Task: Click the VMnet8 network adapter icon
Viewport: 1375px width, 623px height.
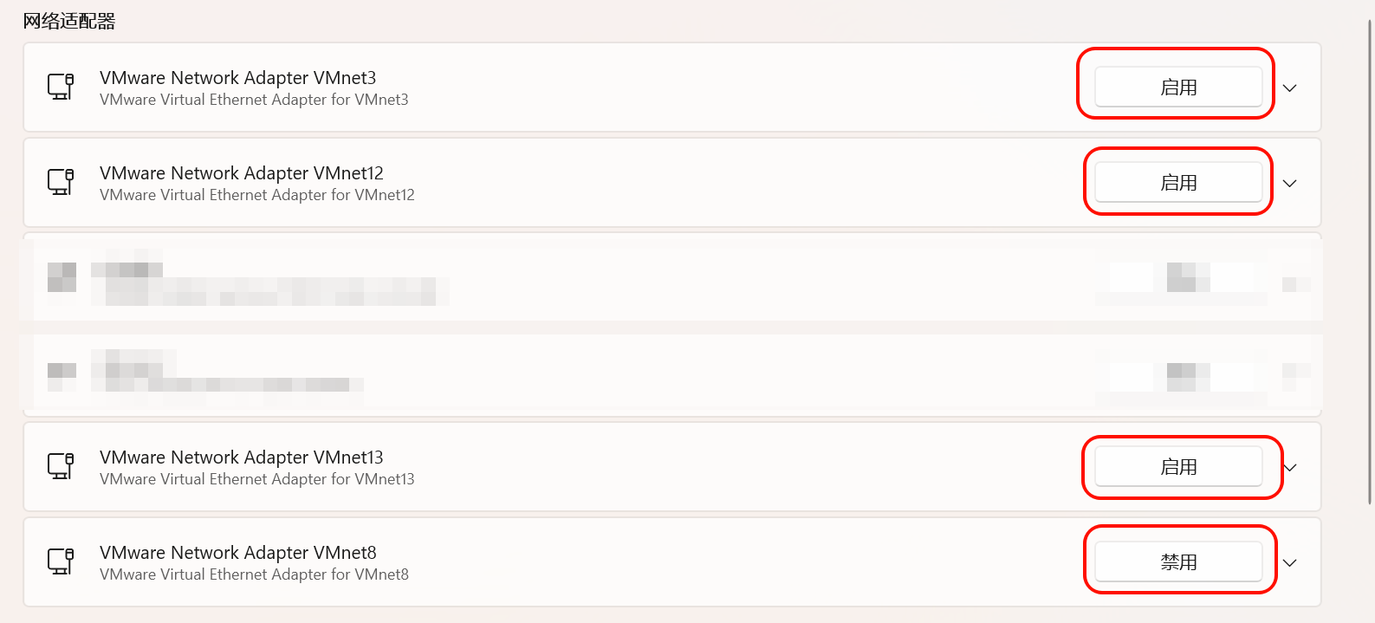Action: (x=61, y=561)
